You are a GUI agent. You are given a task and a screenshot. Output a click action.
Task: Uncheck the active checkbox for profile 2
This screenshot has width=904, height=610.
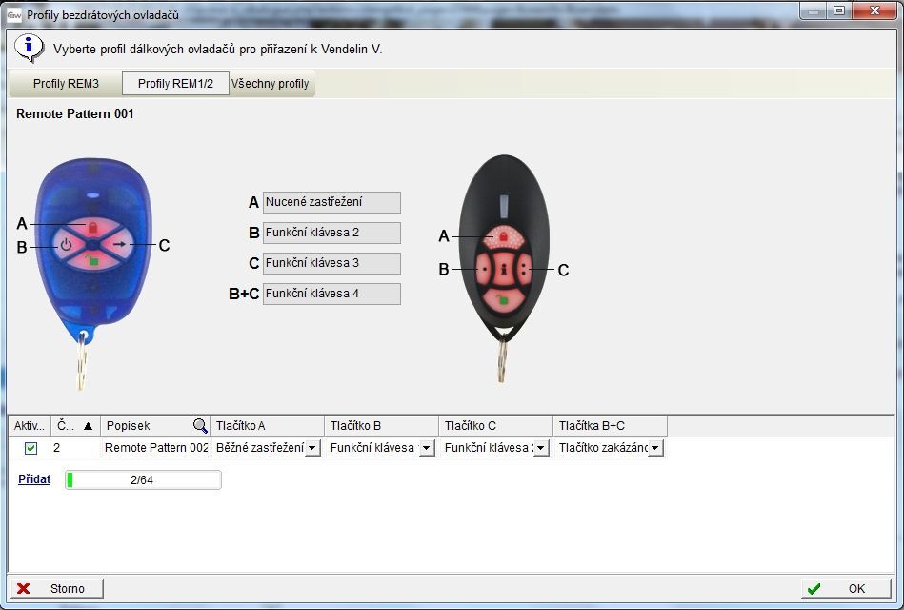click(x=30, y=448)
